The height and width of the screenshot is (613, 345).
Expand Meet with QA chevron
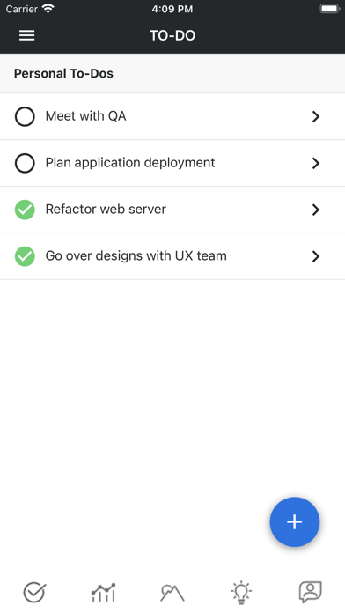[316, 116]
